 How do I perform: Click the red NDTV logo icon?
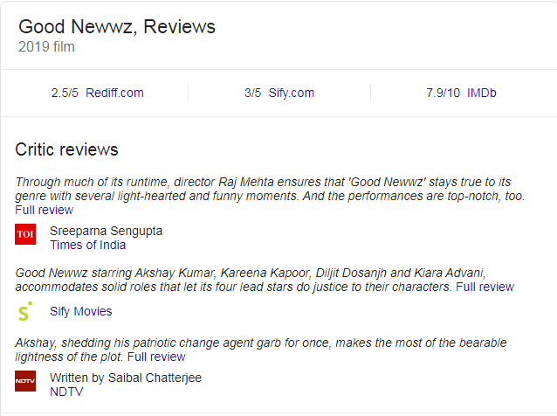(x=25, y=381)
